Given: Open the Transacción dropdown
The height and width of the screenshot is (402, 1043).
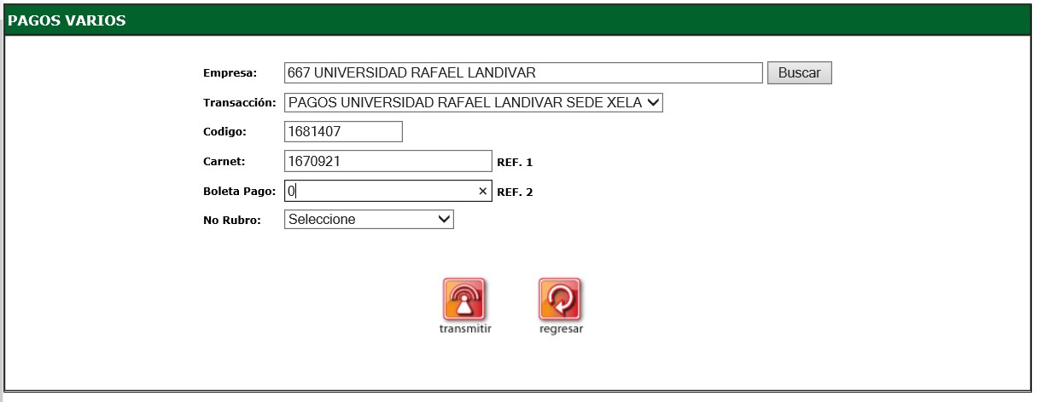Looking at the screenshot, I should (x=473, y=103).
